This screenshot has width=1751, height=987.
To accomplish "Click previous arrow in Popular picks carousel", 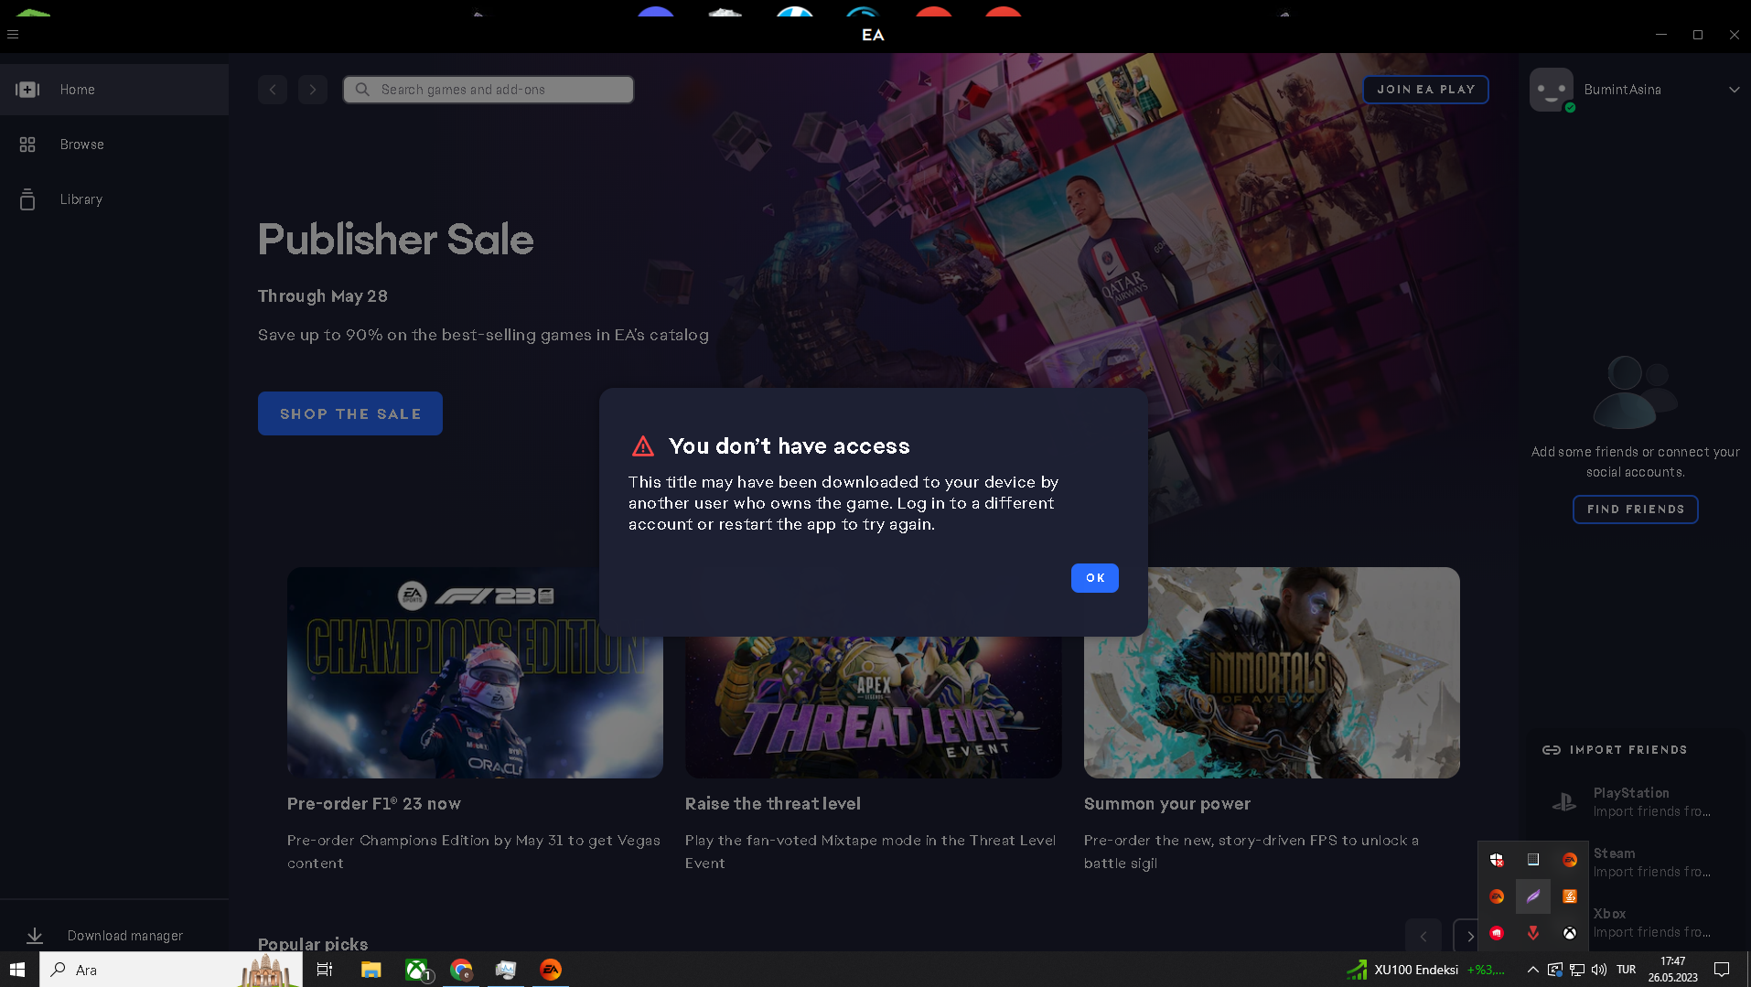I will [1423, 936].
